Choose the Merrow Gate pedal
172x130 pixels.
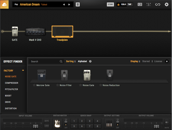tap(41, 75)
